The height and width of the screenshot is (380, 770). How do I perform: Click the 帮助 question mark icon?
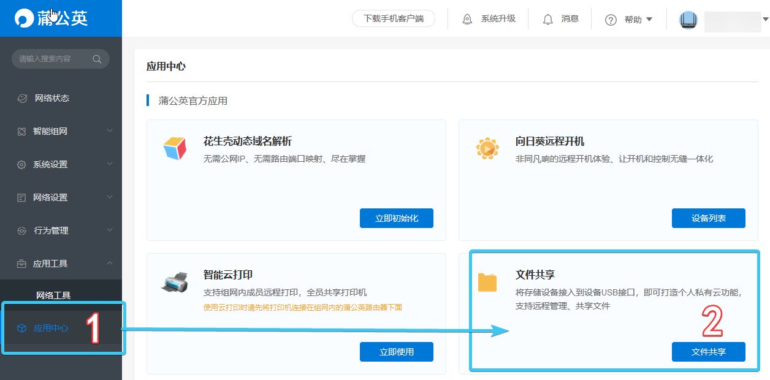tap(611, 20)
